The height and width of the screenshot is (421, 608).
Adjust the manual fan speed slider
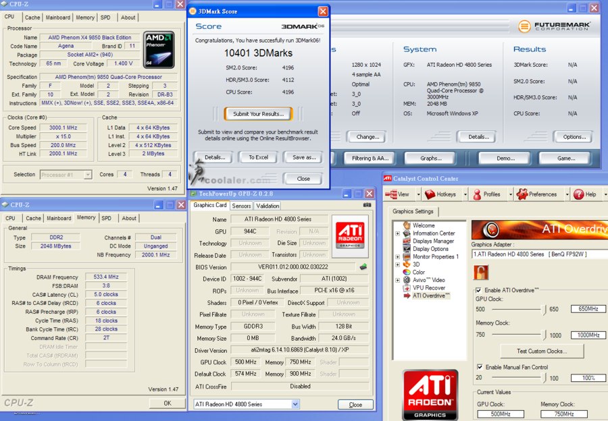[x=544, y=378]
